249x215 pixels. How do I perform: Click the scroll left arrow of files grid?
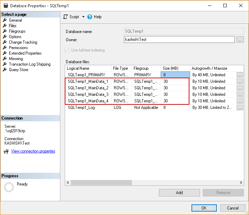tap(68, 182)
